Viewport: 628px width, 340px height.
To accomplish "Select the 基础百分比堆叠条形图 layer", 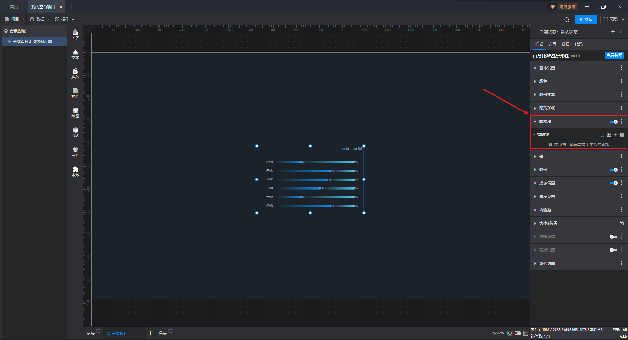I will [34, 42].
